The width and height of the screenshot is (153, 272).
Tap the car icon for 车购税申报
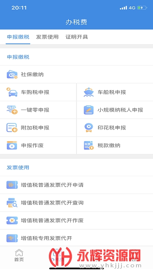tap(12, 92)
